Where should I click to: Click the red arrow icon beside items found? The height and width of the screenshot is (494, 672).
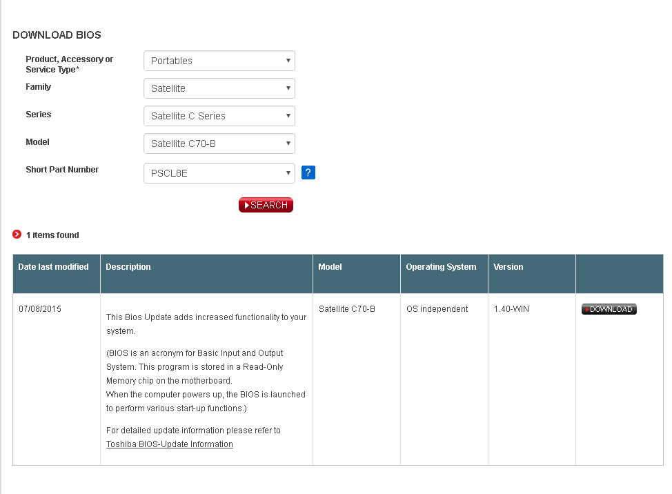tap(17, 235)
